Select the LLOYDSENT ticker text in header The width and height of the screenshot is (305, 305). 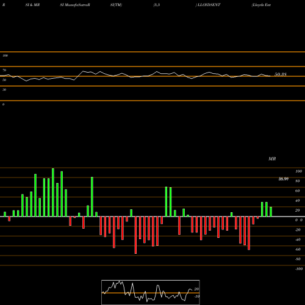click(209, 5)
